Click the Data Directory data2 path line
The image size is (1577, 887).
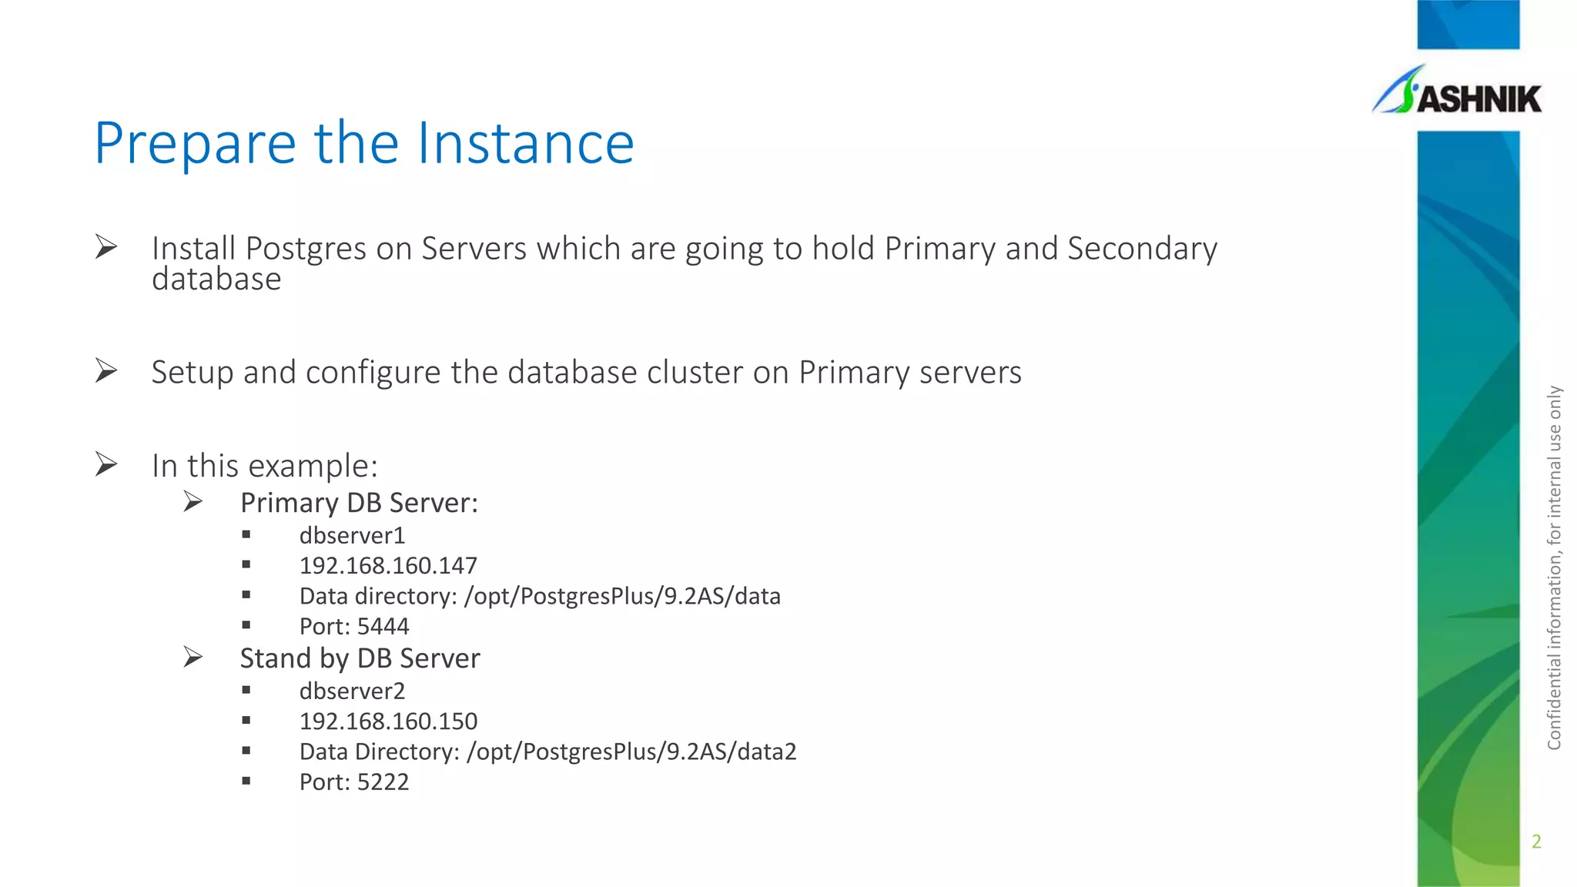tap(547, 751)
